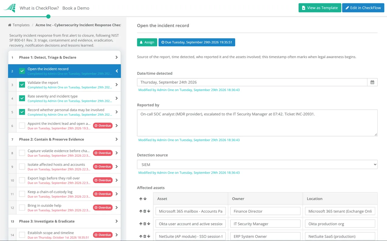Click the home icon beside Templates breadcrumb
Viewport: 387px width, 241px height.
[x=10, y=25]
